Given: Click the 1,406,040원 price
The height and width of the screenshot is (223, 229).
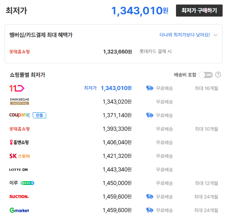Looking at the screenshot, I should coord(117,142).
